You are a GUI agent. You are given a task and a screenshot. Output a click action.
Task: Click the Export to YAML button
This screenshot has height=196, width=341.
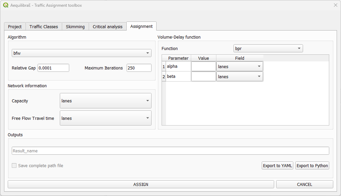277,165
